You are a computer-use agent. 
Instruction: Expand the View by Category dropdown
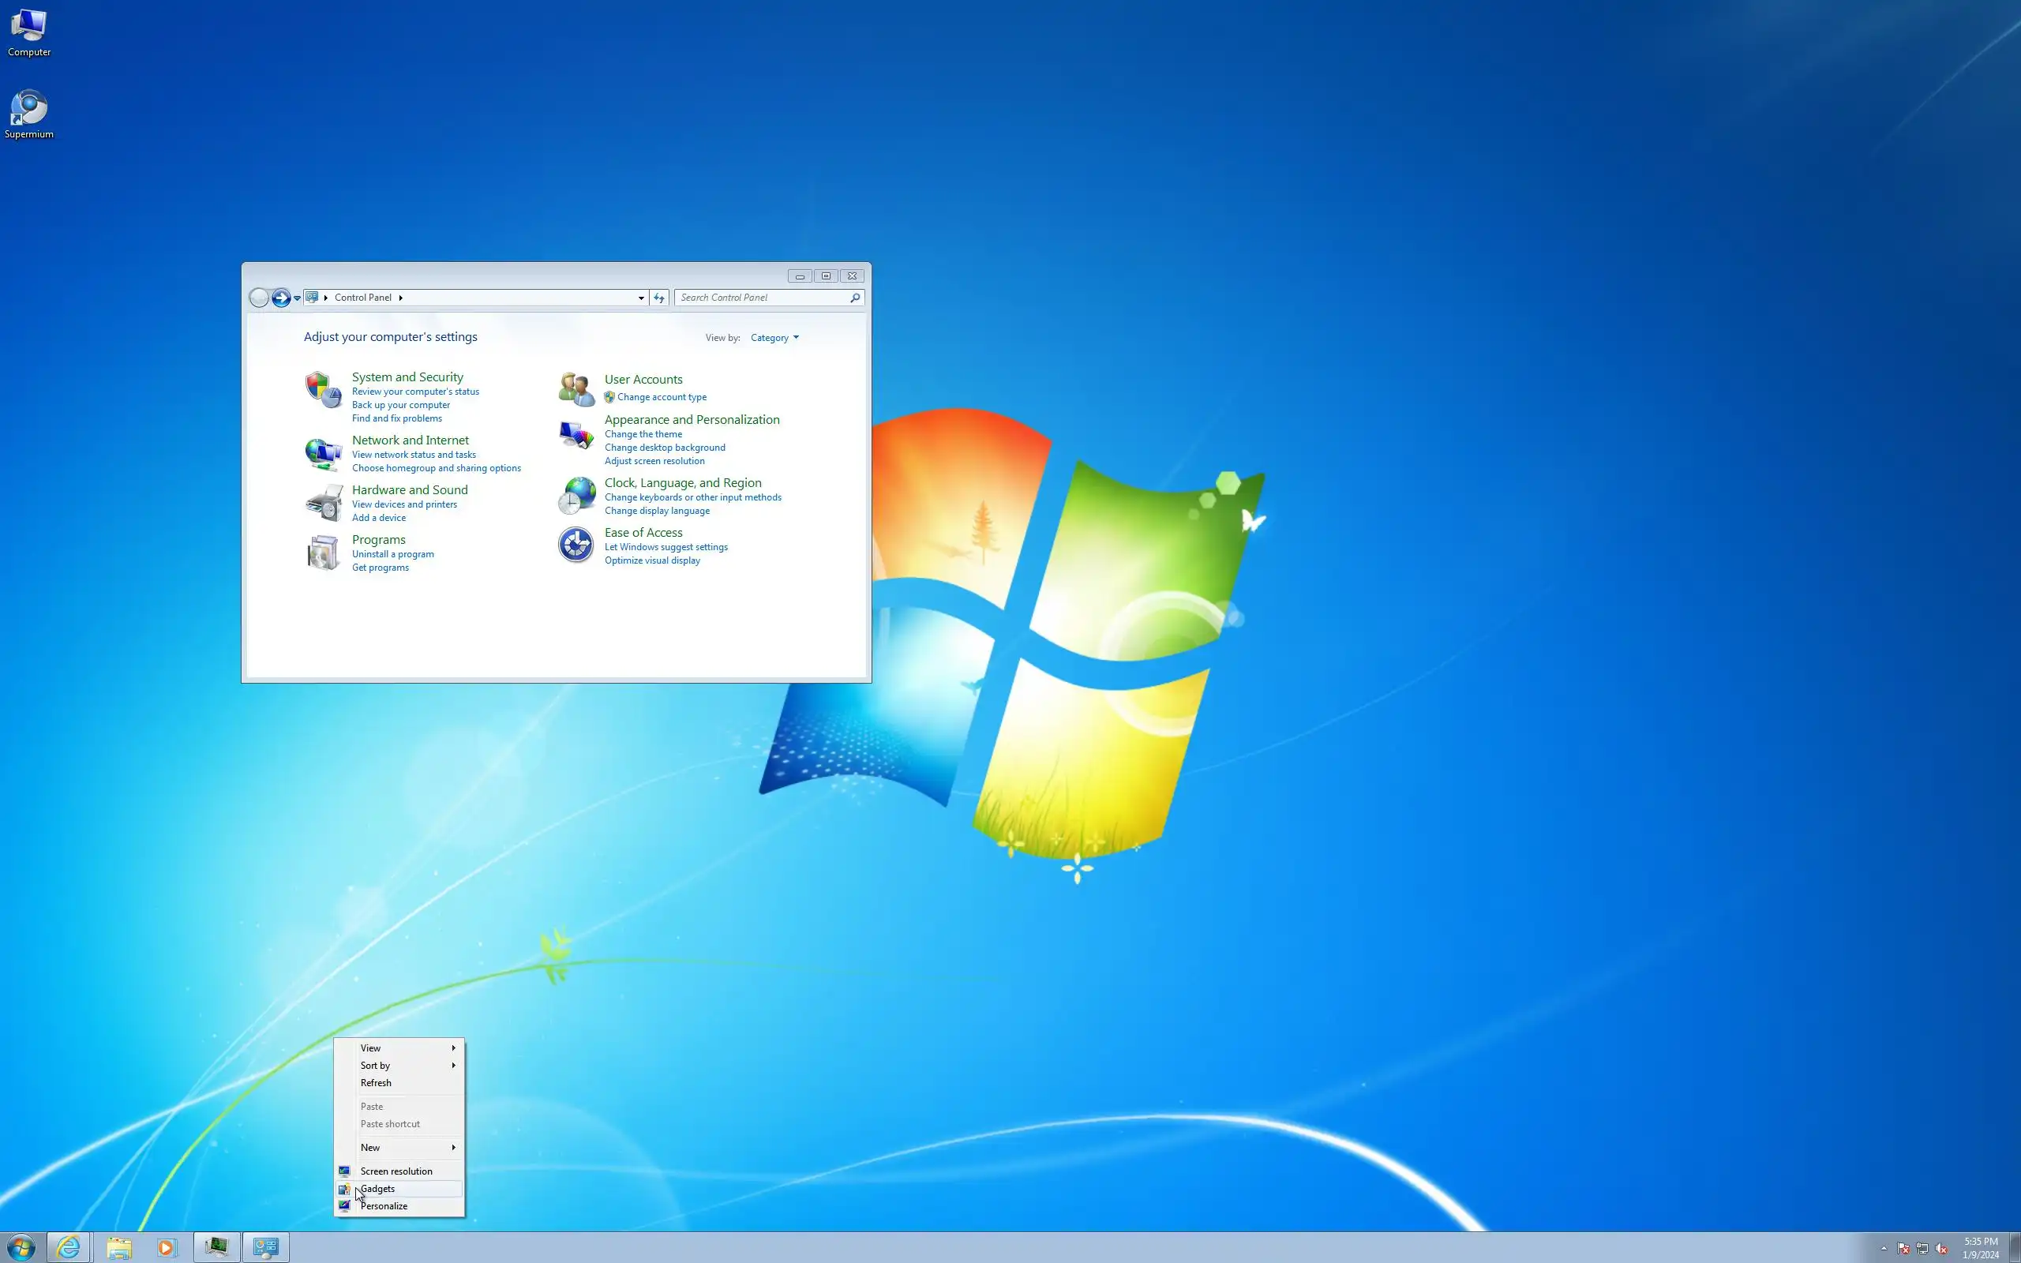pyautogui.click(x=774, y=338)
